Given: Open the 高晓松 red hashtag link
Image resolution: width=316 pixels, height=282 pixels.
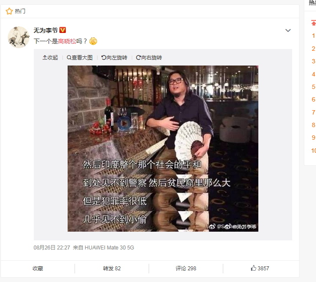Looking at the screenshot, I should [67, 41].
